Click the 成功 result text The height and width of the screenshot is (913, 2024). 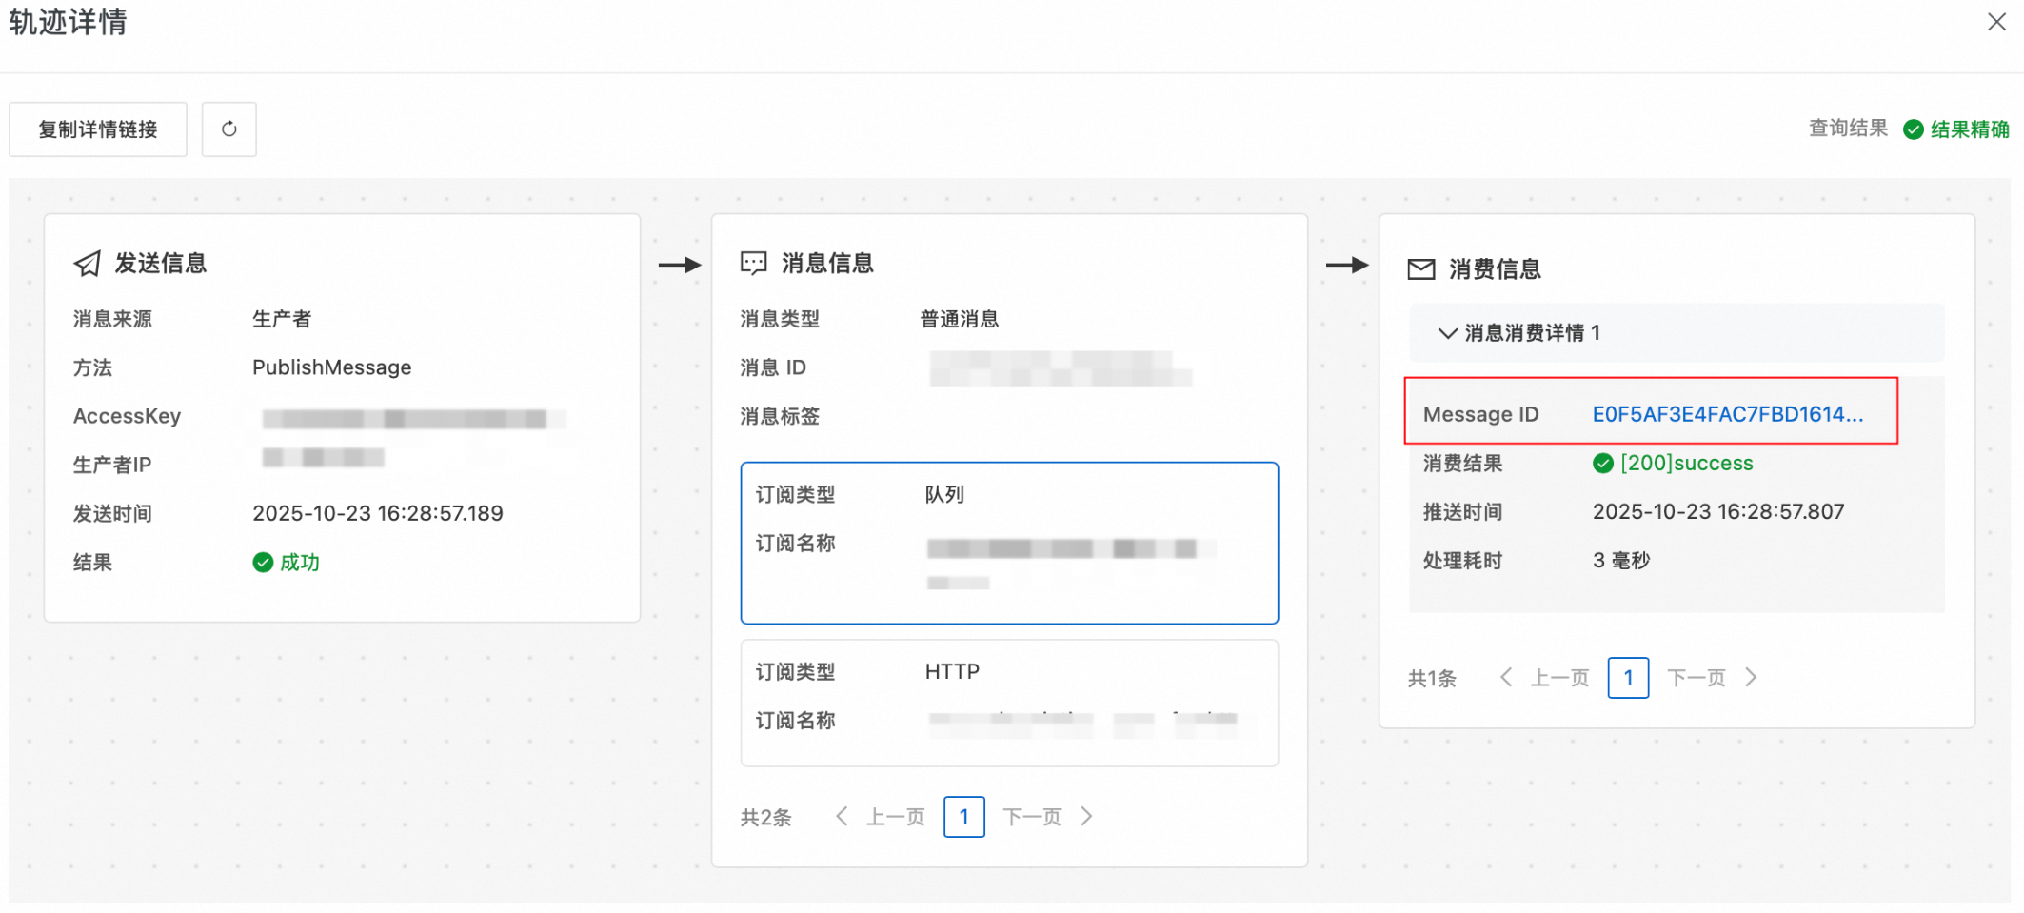coord(300,563)
